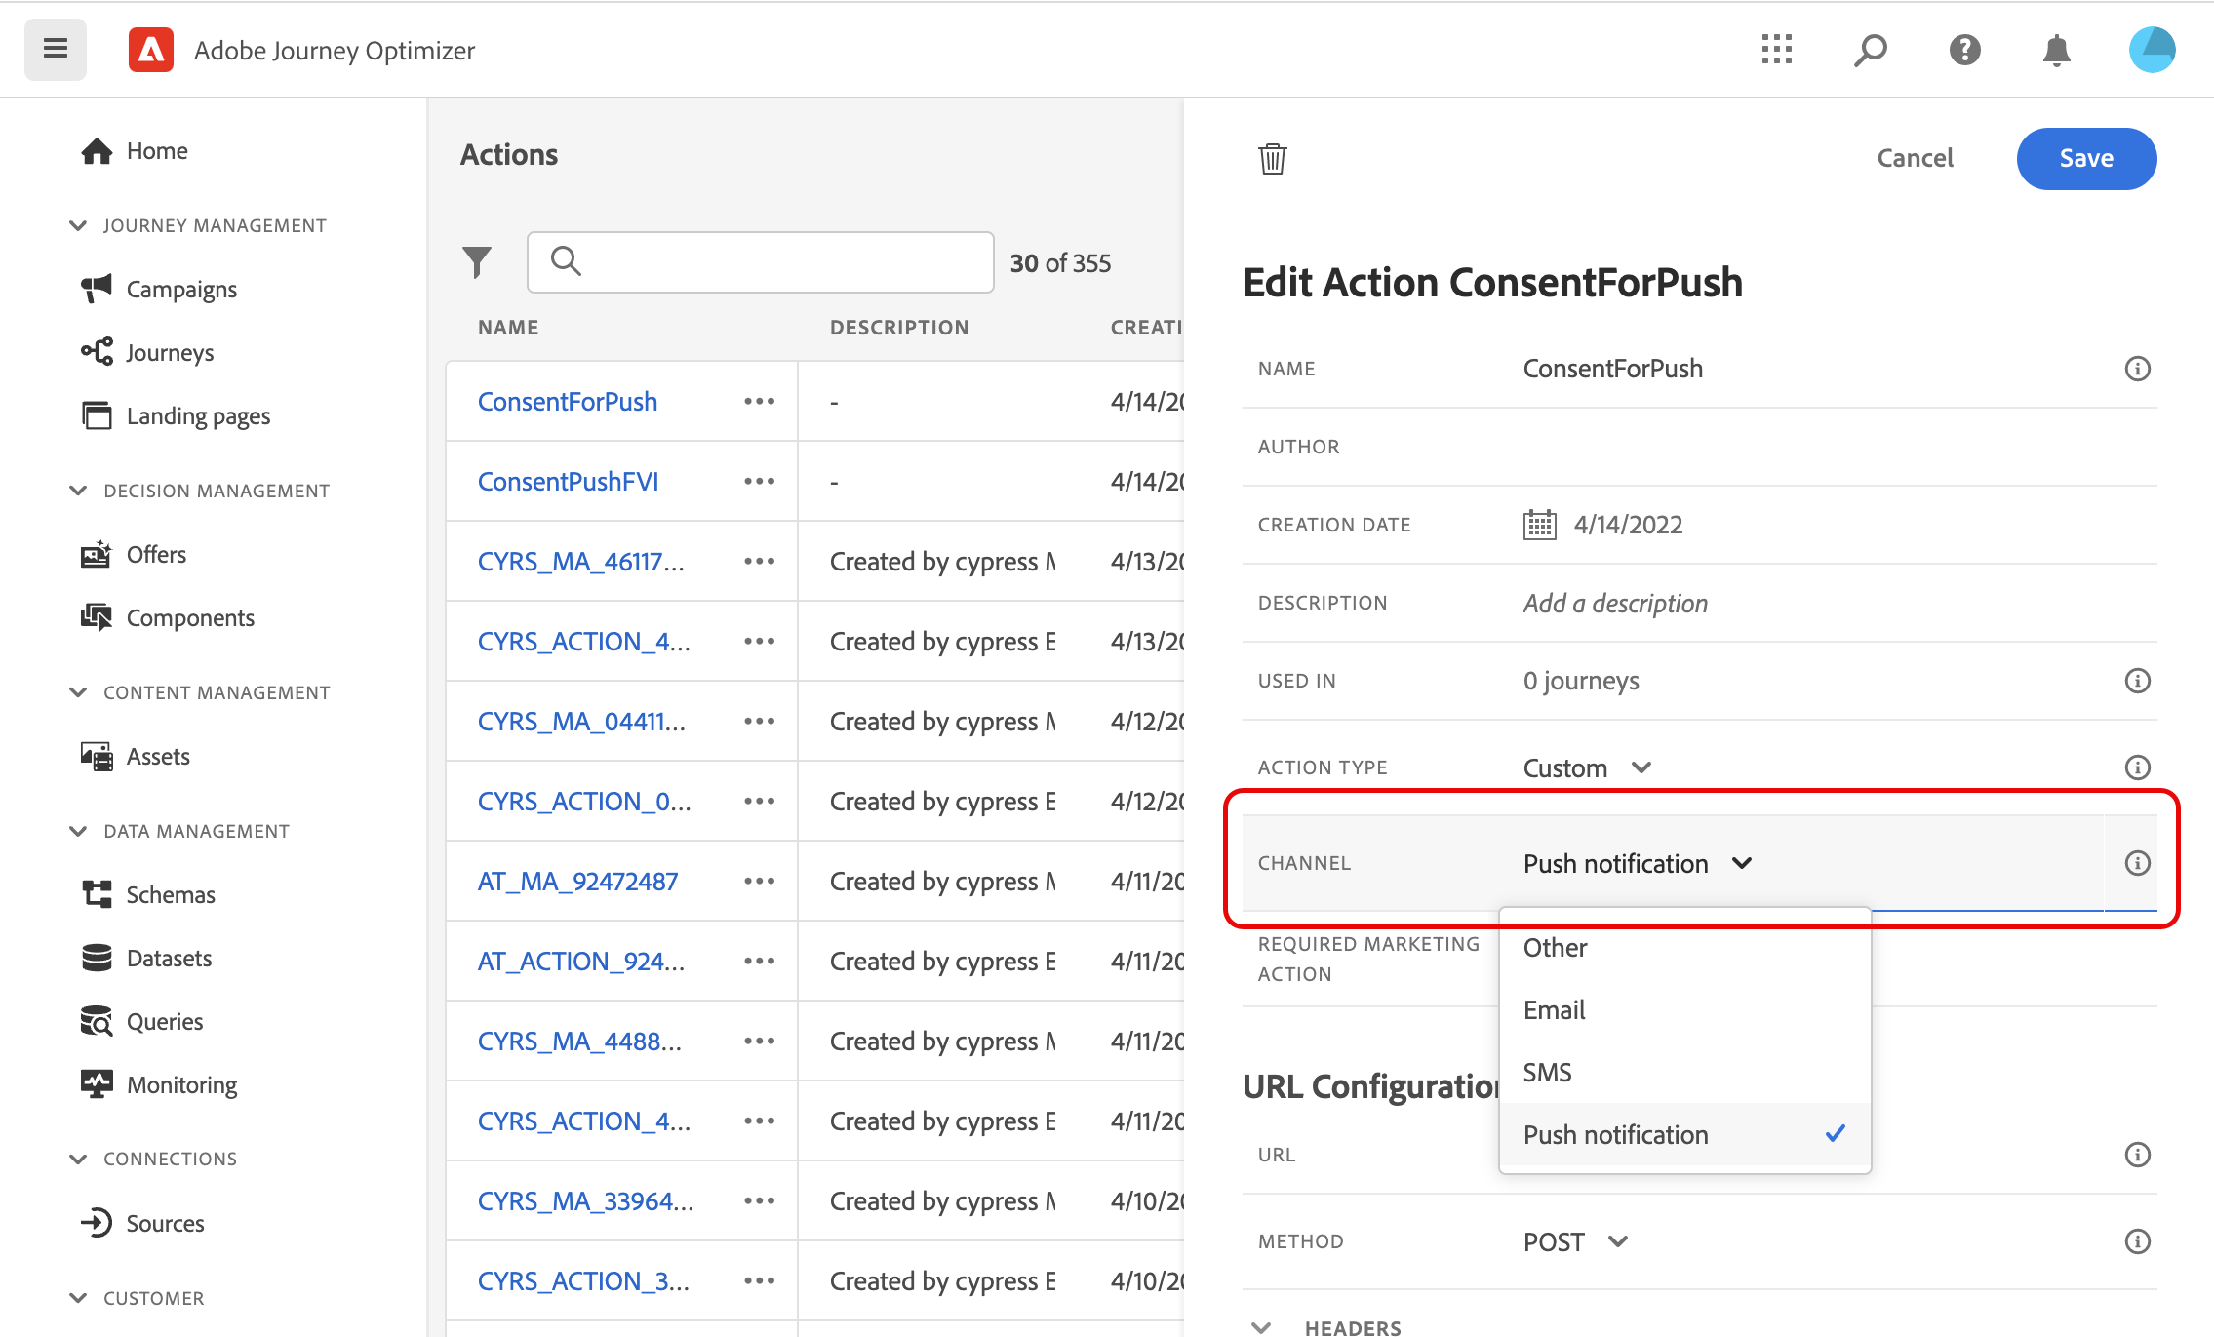
Task: Open the ConsentPushFVI action link
Action: click(568, 482)
